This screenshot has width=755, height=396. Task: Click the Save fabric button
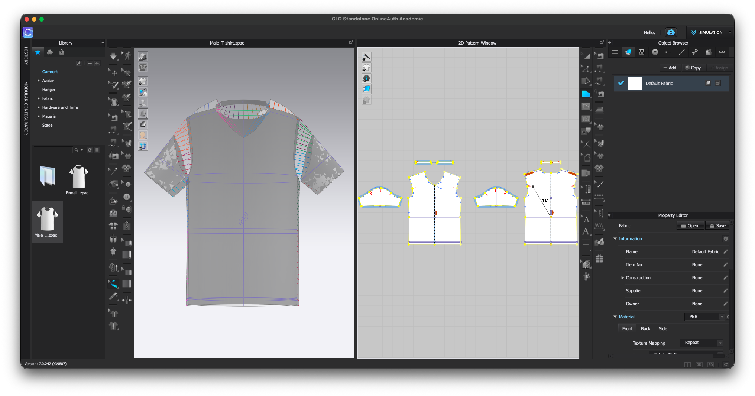pyautogui.click(x=718, y=226)
